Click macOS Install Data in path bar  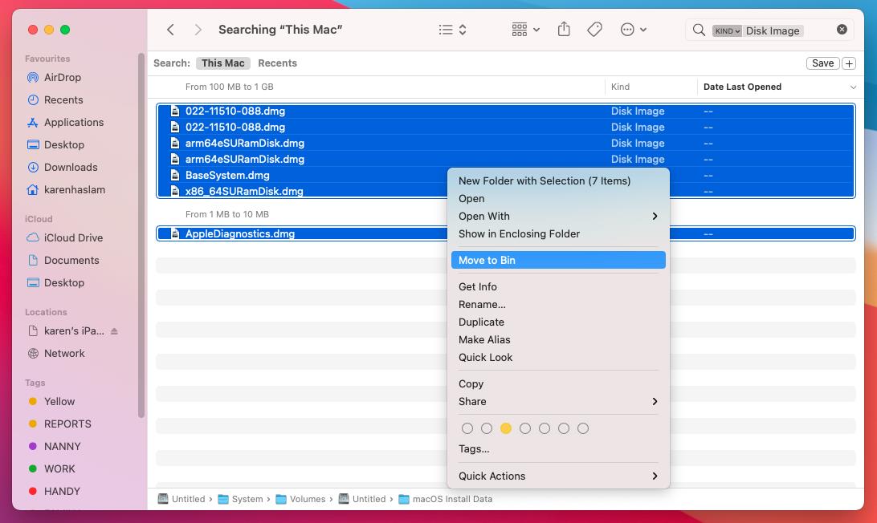click(451, 499)
